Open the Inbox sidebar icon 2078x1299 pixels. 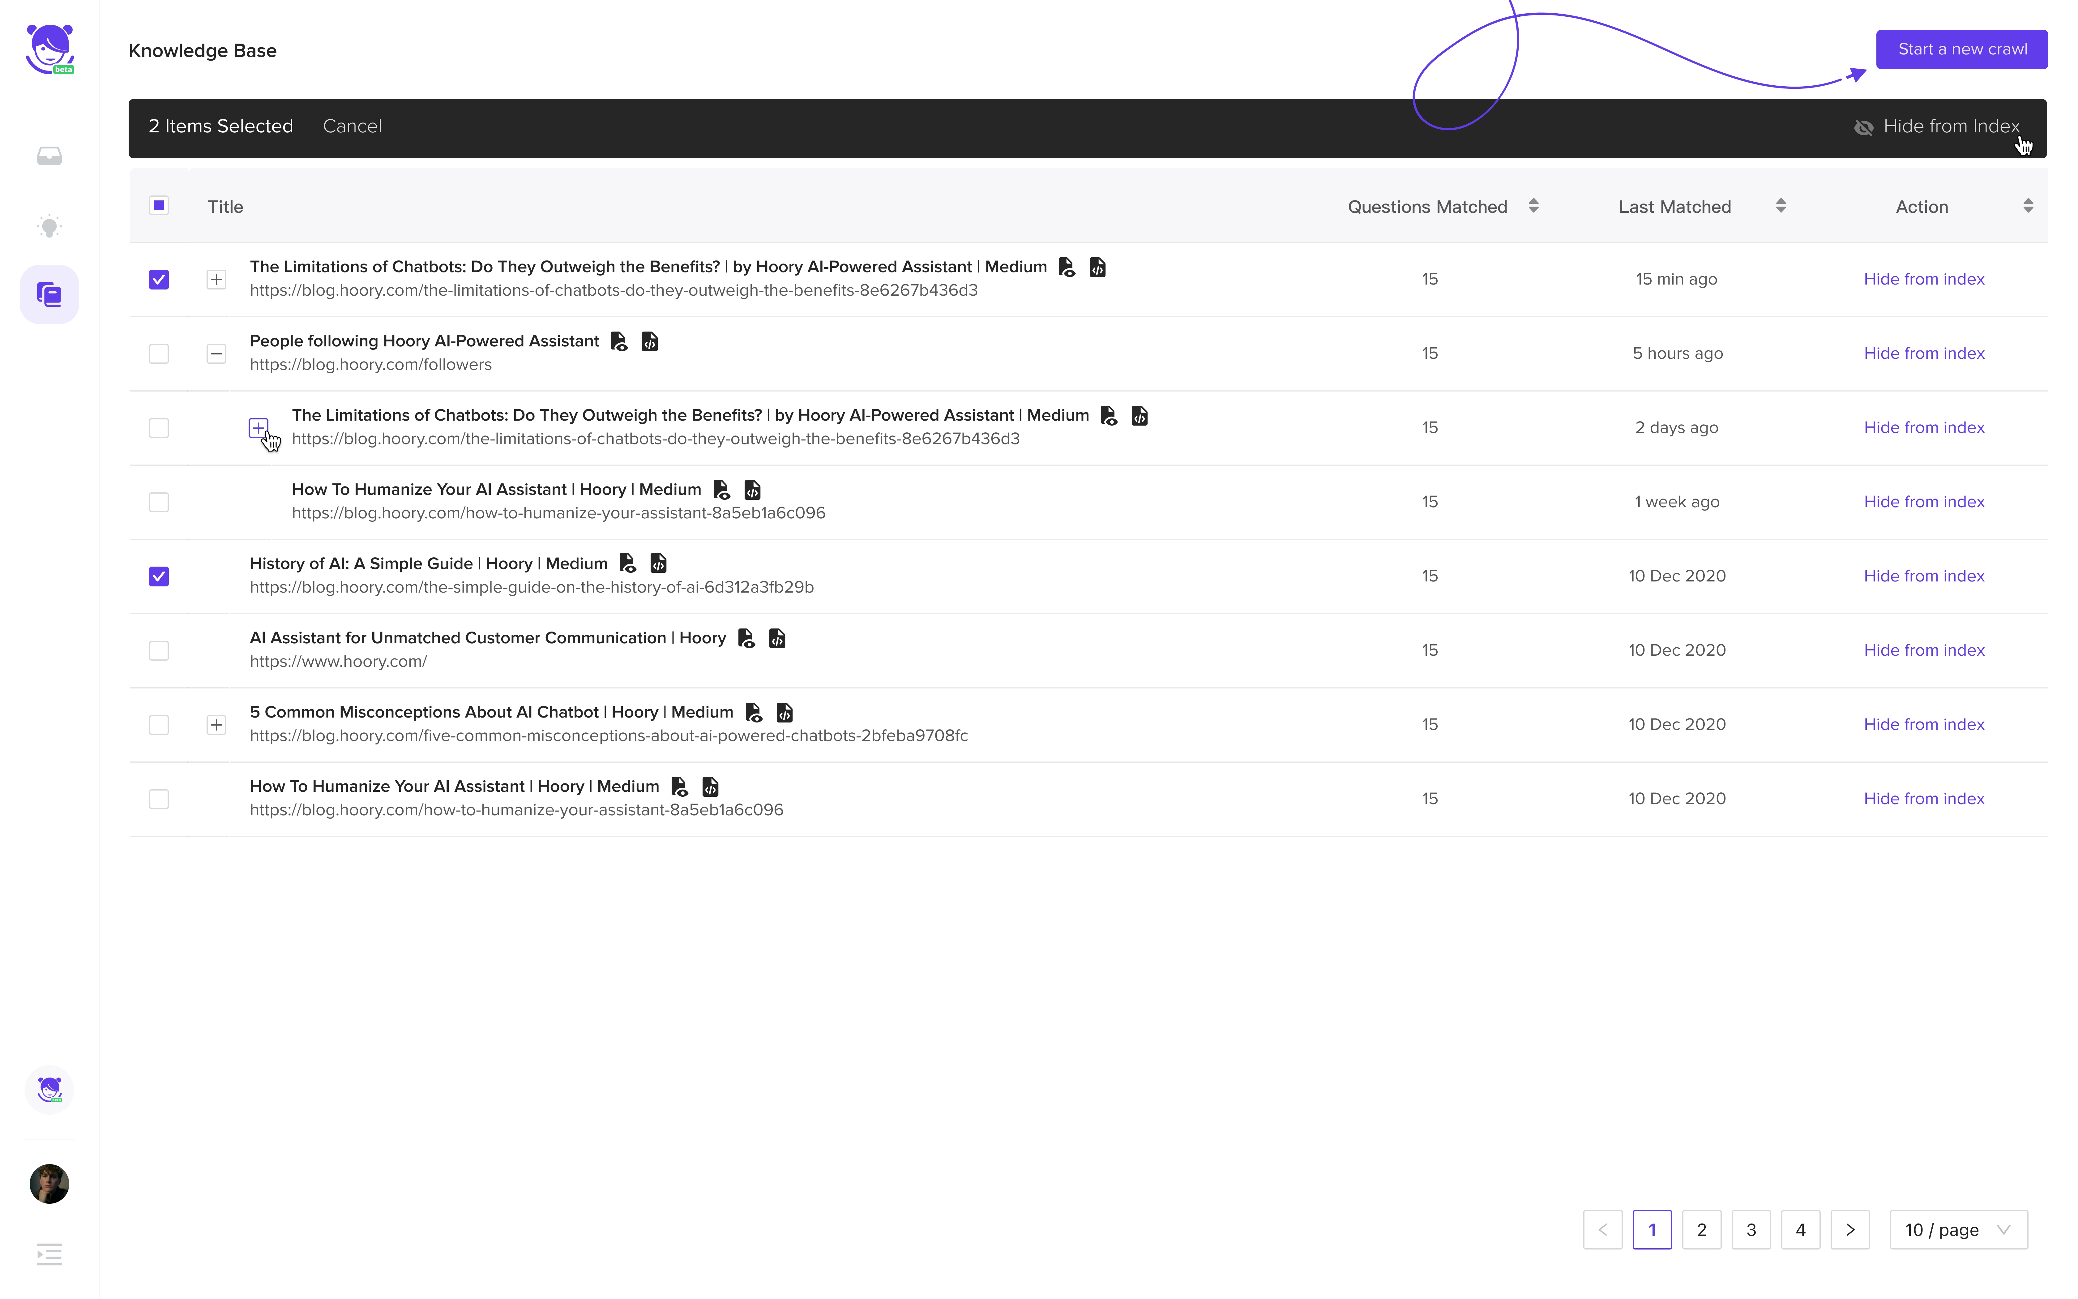coord(49,156)
